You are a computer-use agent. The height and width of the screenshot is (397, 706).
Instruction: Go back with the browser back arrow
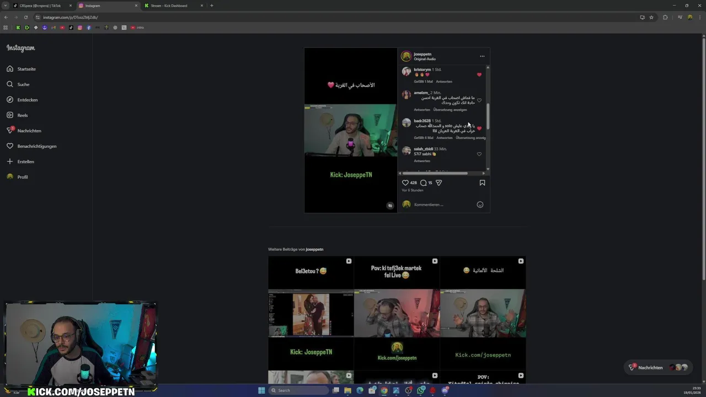(6, 17)
